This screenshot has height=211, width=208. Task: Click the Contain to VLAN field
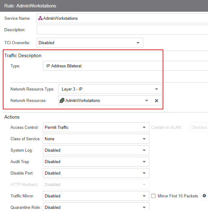pos(198,127)
